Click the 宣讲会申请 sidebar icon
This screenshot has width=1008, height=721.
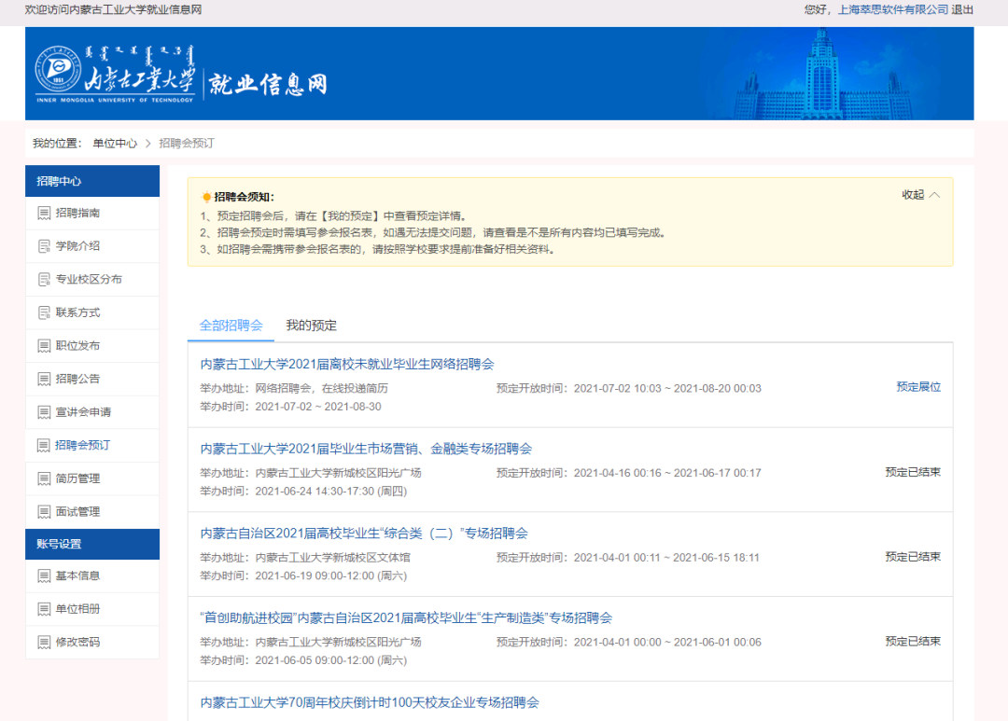point(43,412)
